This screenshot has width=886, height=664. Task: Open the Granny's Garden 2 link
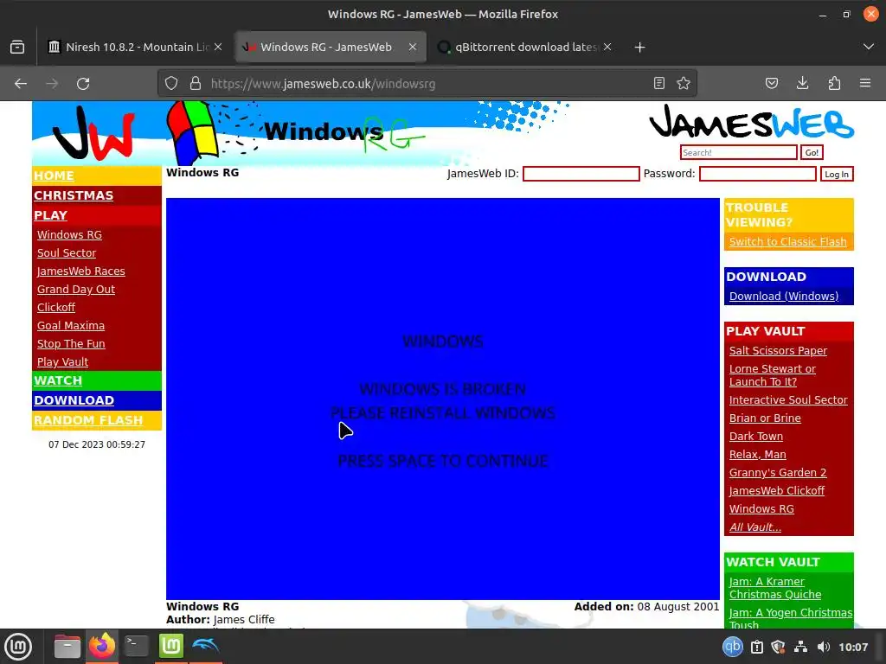778,473
